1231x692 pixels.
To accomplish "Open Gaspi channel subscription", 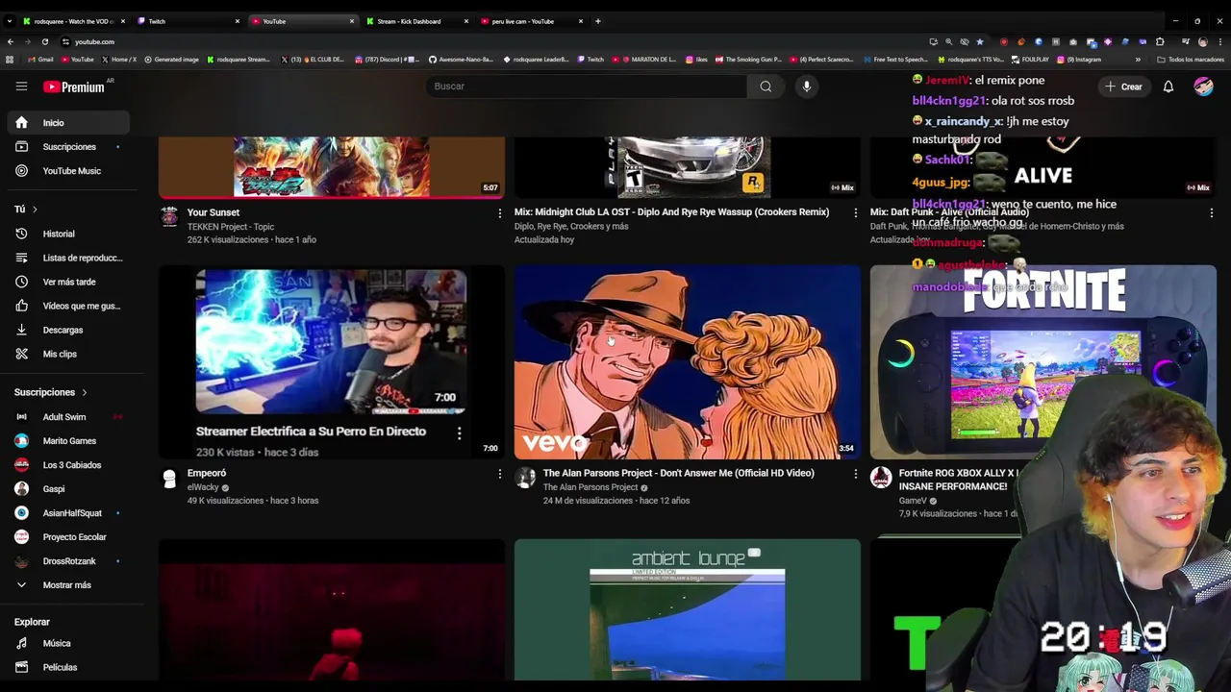I will point(66,489).
